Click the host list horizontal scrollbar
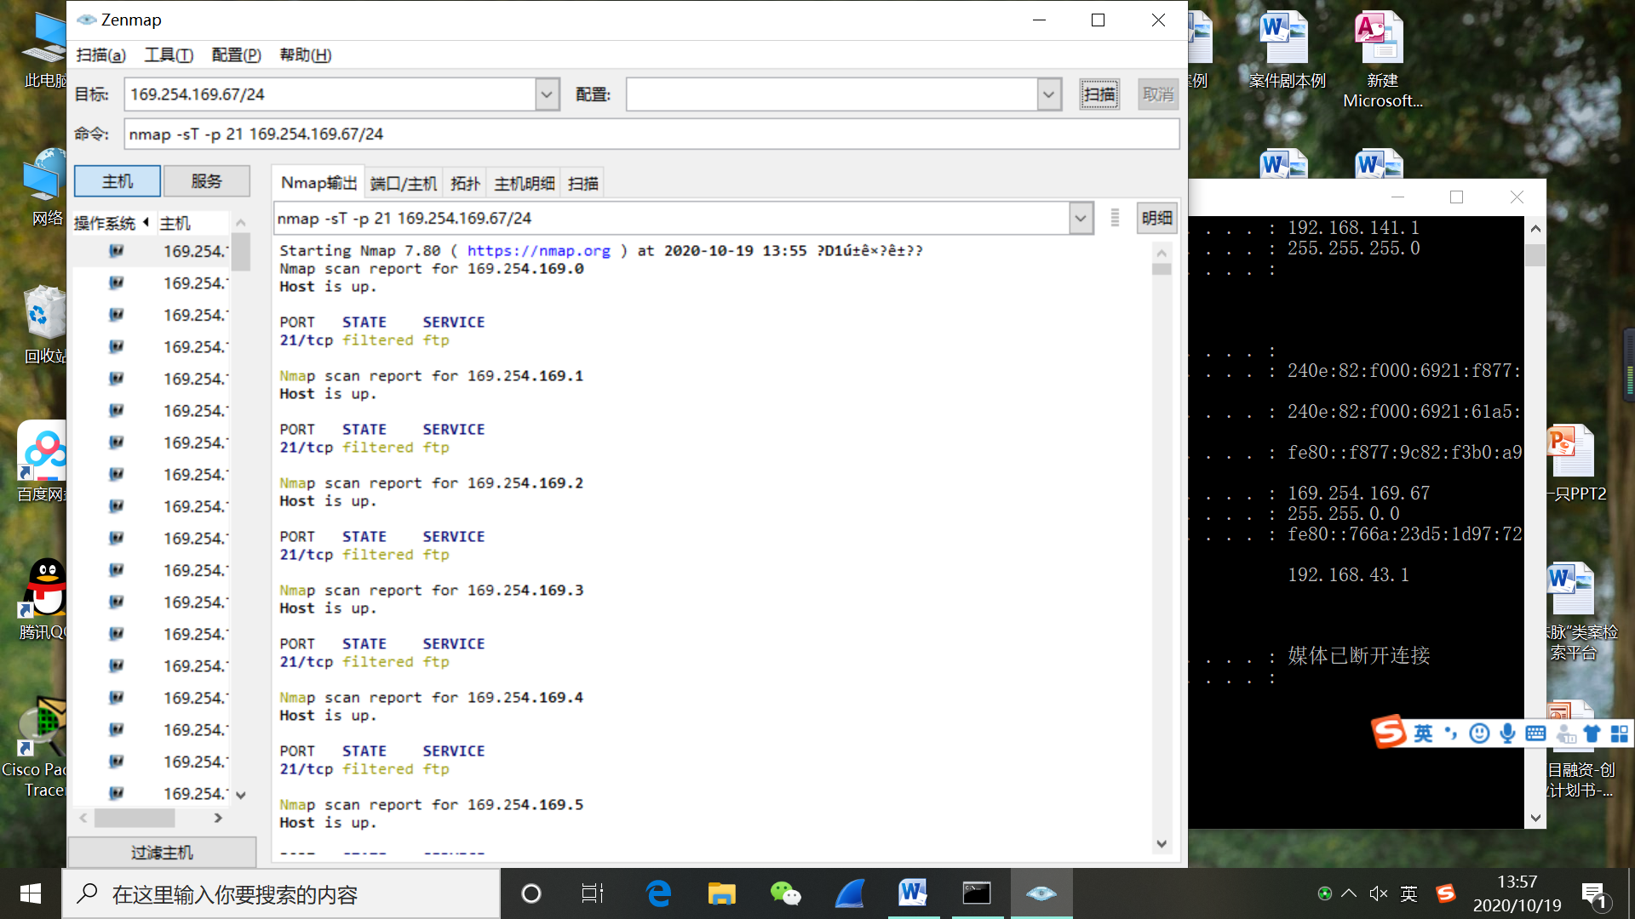 coord(135,818)
